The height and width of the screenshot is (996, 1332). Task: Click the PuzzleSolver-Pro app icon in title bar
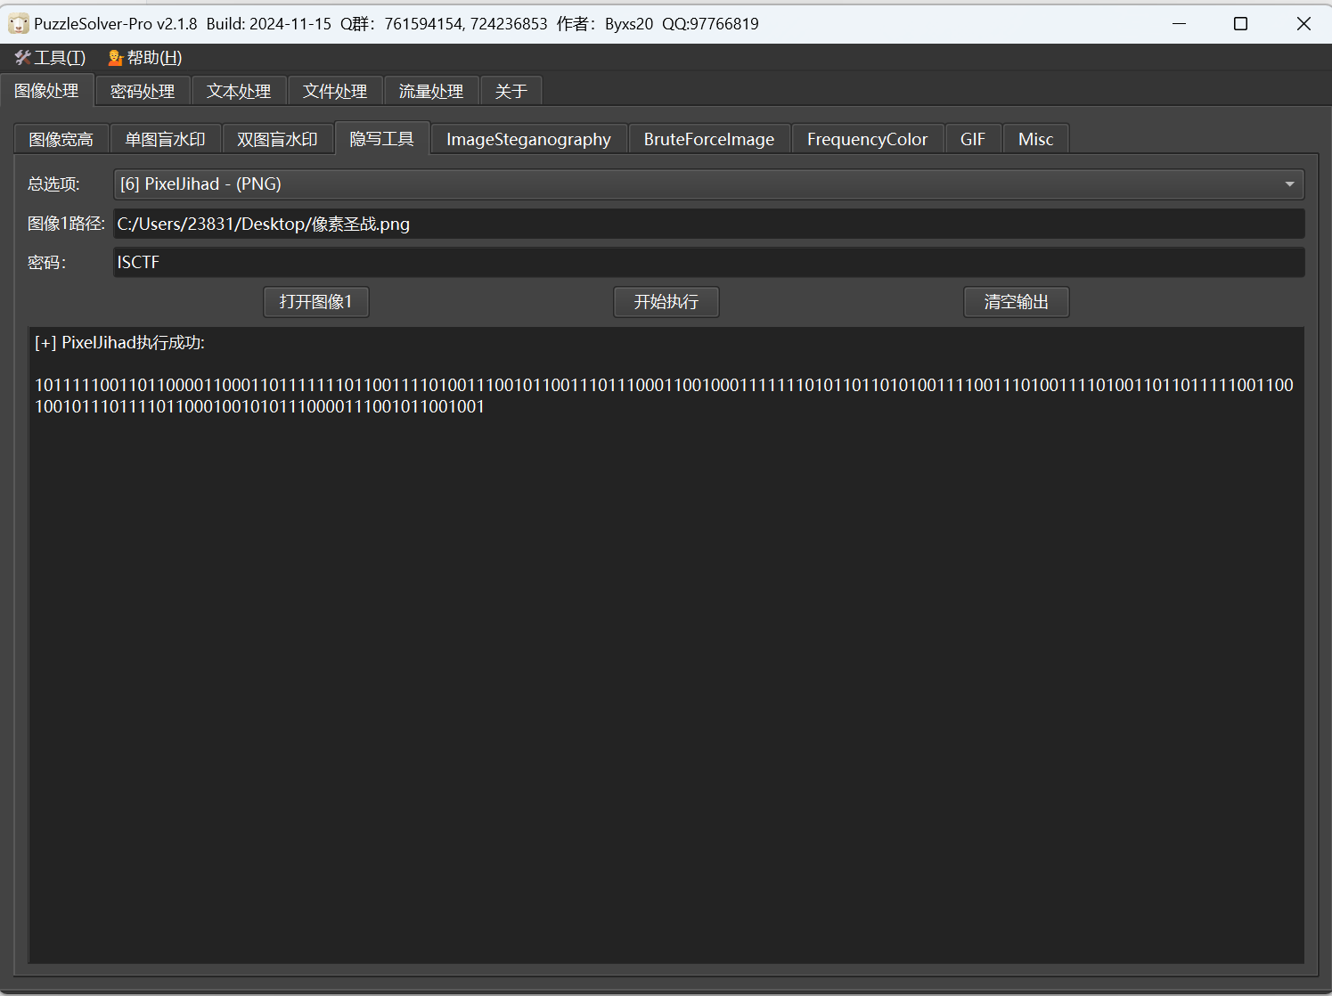[19, 24]
